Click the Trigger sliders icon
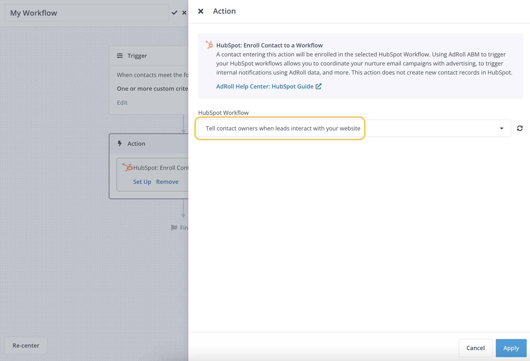The width and height of the screenshot is (530, 361). click(120, 56)
